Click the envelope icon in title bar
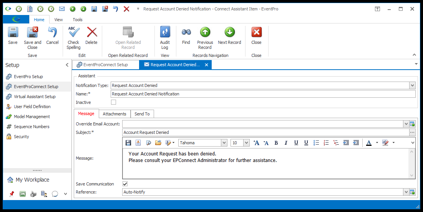The image size is (423, 212). pos(62,9)
